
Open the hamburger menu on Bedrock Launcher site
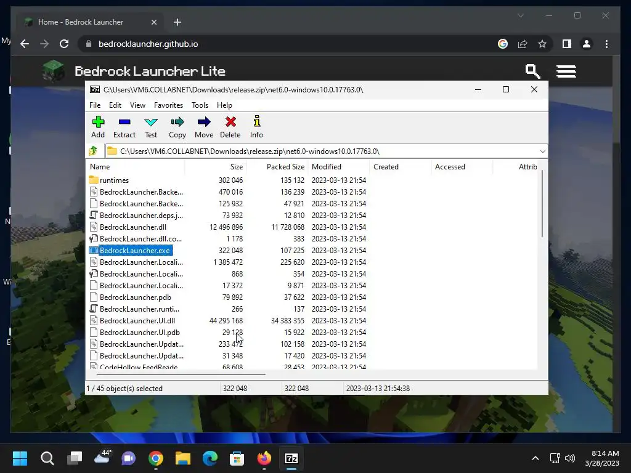[566, 71]
